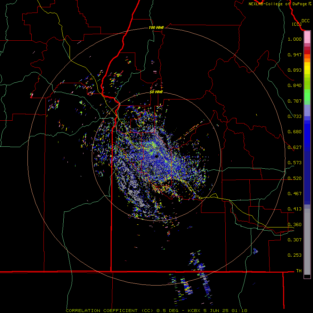This screenshot has width=313, height=313.
Task: Click the 1.000 value on the scale
Action: point(295,39)
